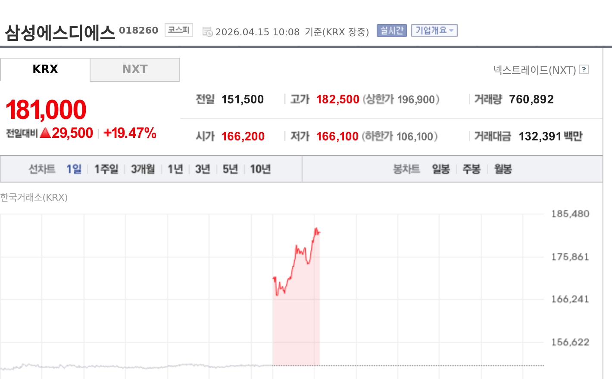
Task: Toggle the 실시간 real-time button
Action: tap(391, 31)
